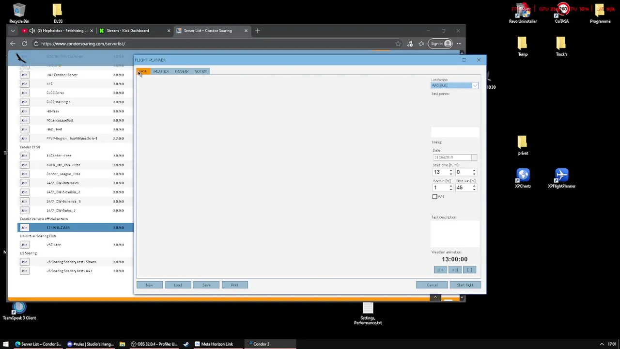
Task: Join the PGLandscapeTest server
Action: 24,120
